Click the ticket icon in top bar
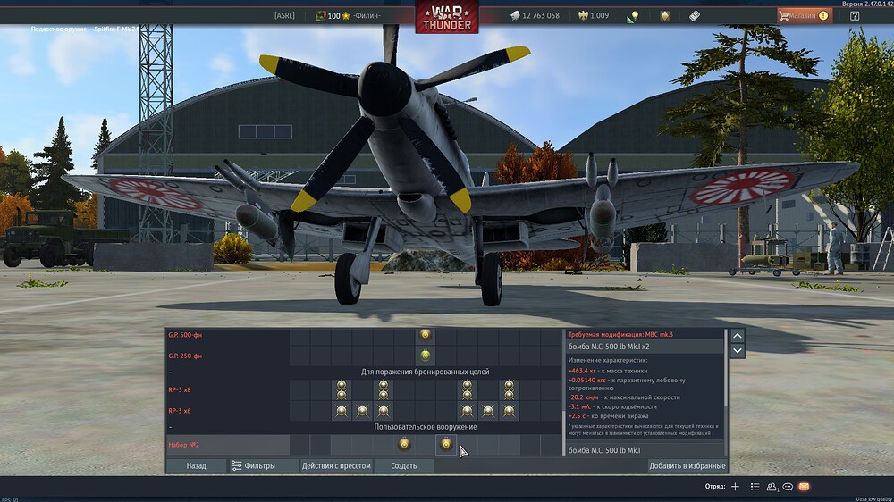Screen dimensions: 894x502 tap(695, 15)
